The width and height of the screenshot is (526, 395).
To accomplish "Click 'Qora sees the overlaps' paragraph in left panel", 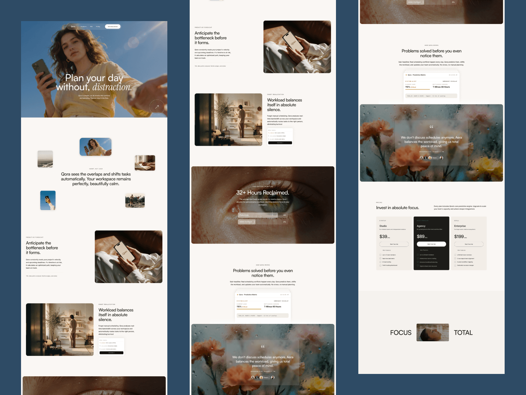I will coord(96,179).
